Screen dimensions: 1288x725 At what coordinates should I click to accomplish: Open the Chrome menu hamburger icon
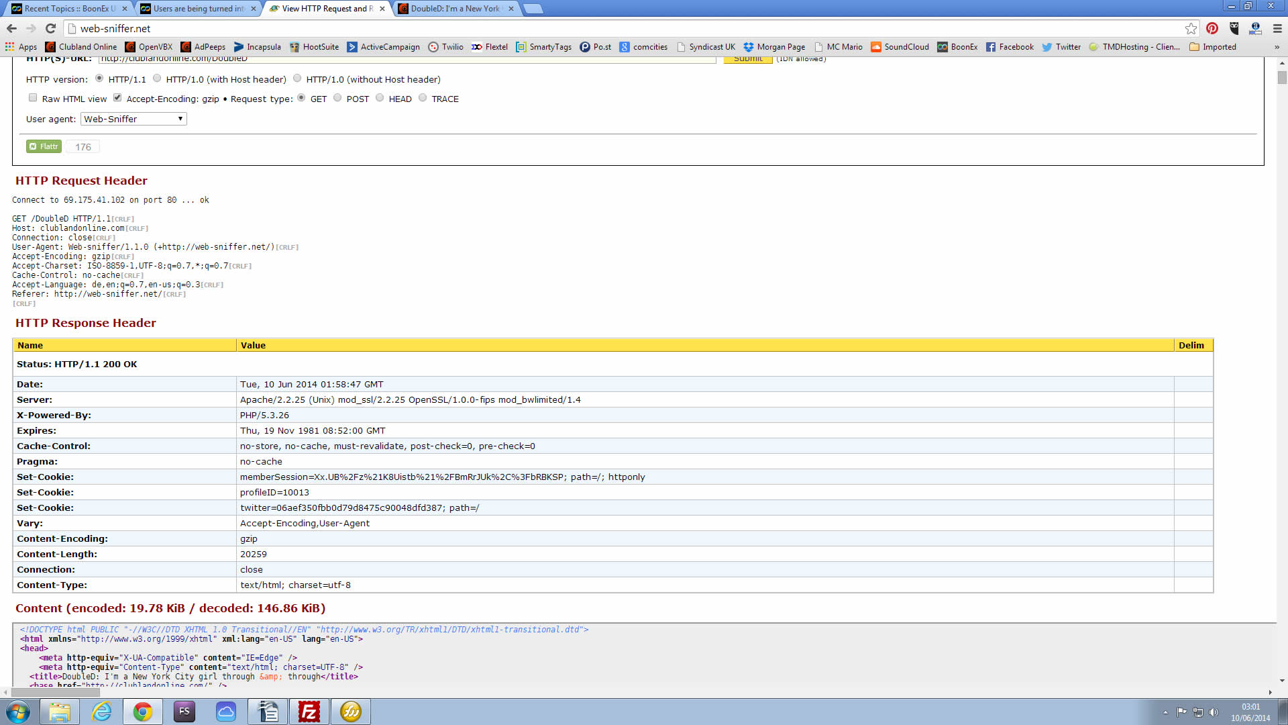click(1277, 28)
